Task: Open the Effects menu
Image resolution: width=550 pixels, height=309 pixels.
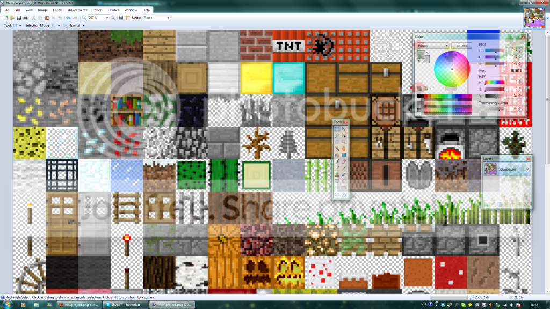Action: [97, 10]
